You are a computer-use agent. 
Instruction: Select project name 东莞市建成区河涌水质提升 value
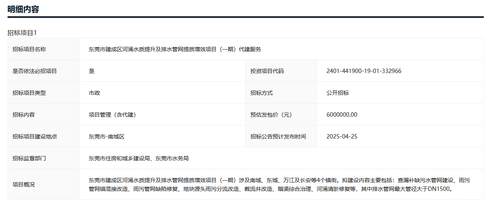(x=175, y=49)
